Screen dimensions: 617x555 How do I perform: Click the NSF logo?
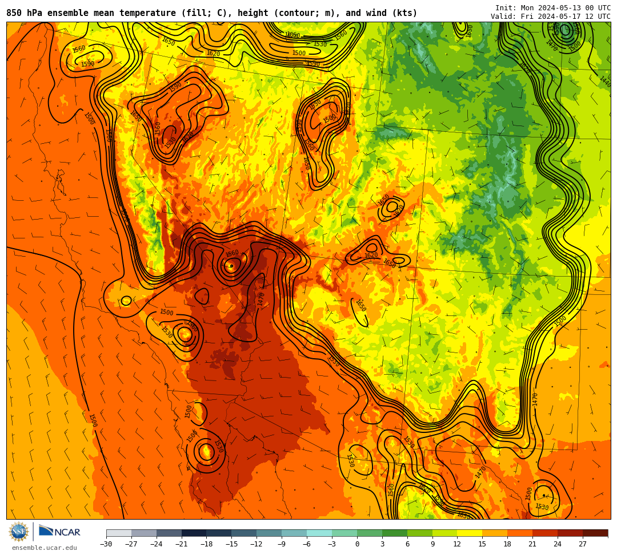click(19, 532)
